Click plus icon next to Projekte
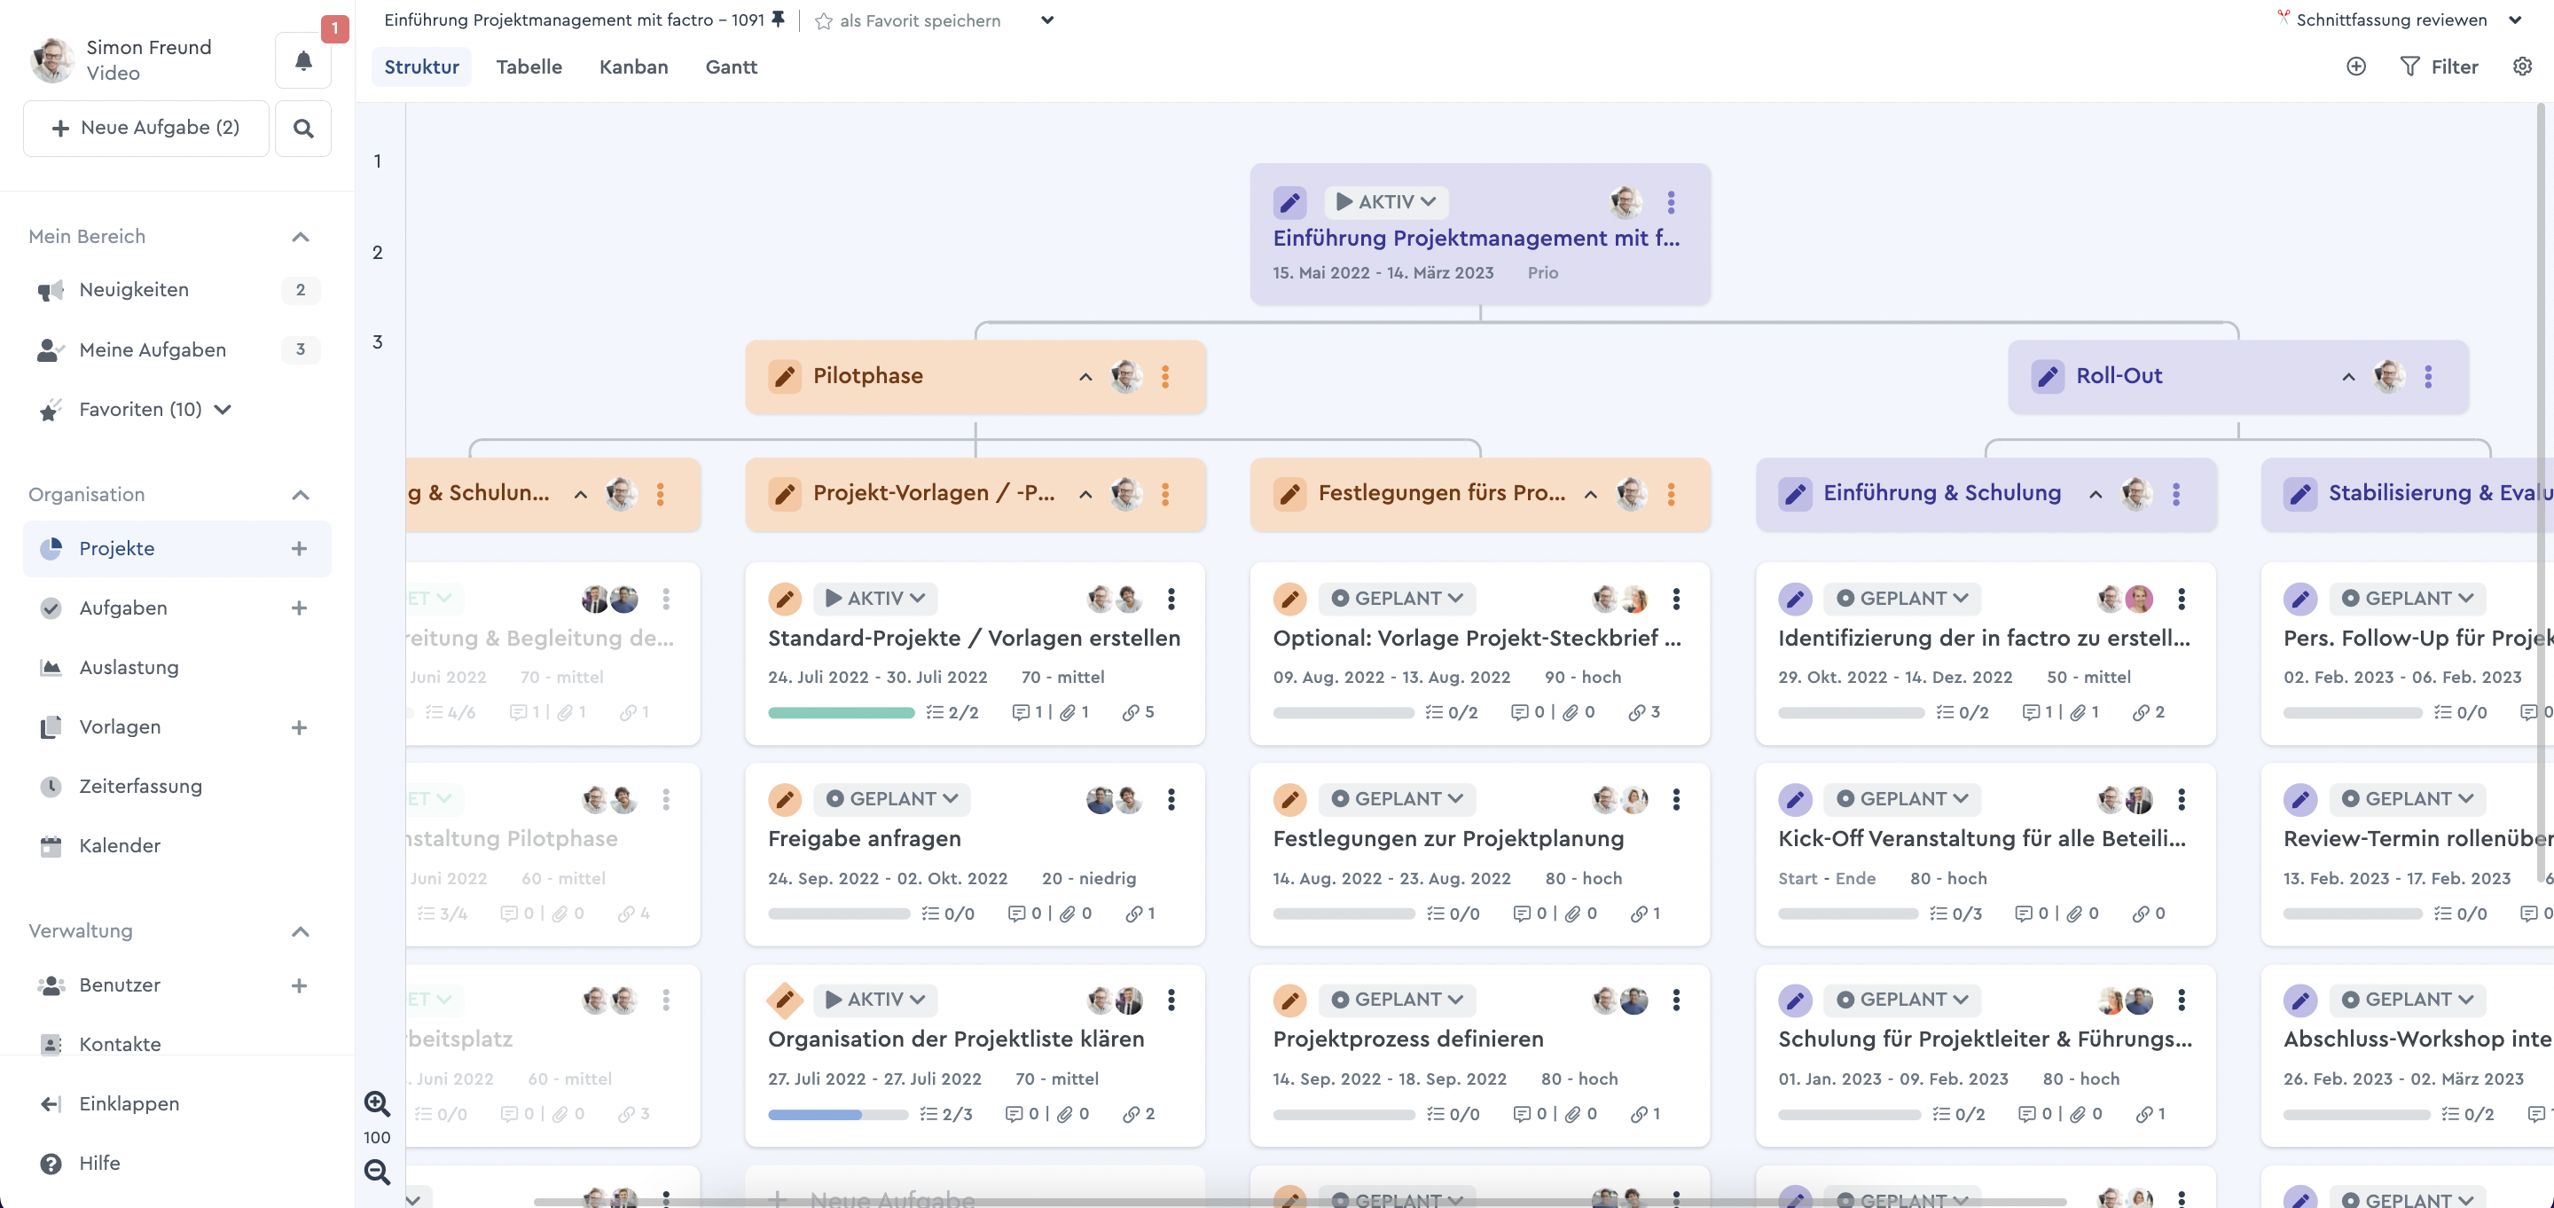Screen dimensions: 2554x1208 point(300,548)
